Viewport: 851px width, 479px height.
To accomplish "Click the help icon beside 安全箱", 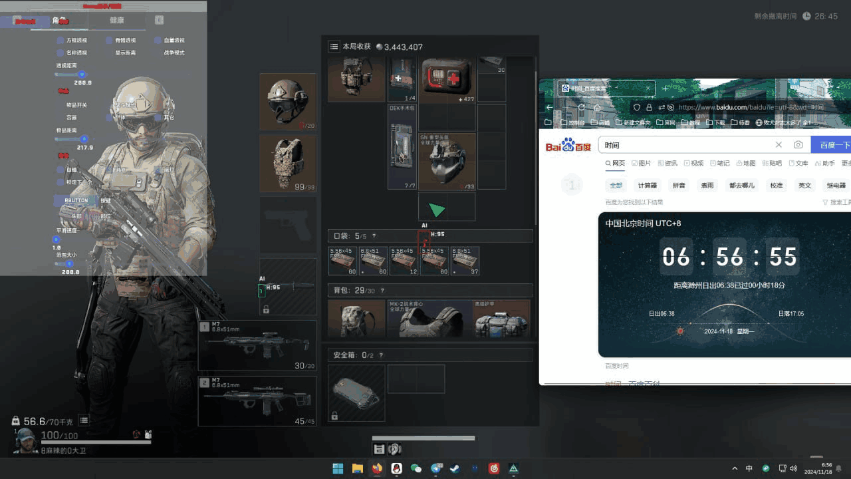I will [x=381, y=355].
